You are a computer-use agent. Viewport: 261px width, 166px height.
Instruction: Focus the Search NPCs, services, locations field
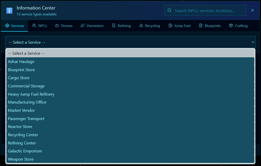pyautogui.click(x=208, y=11)
